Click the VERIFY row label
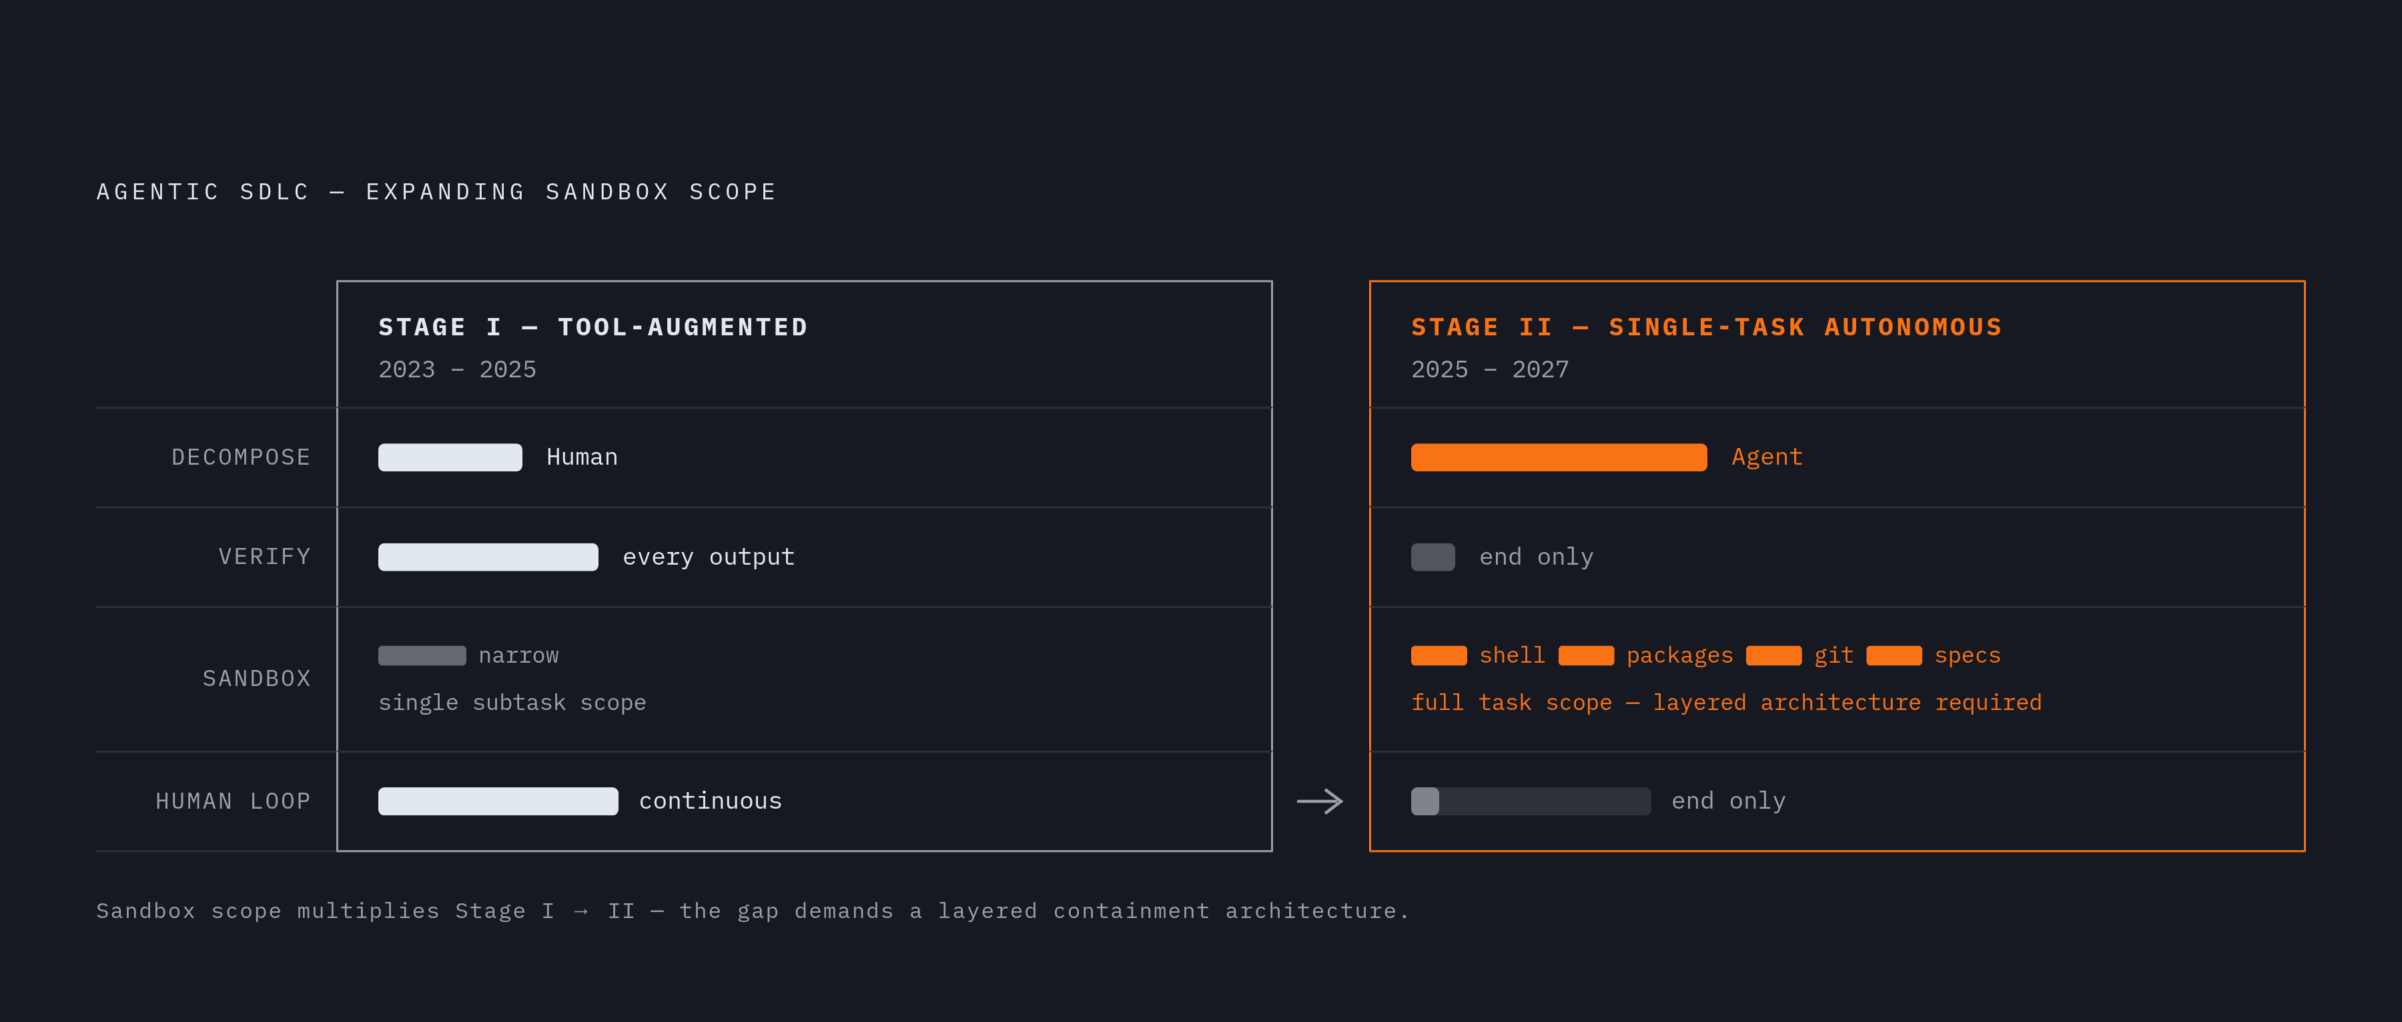This screenshot has height=1022, width=2402. (x=265, y=557)
